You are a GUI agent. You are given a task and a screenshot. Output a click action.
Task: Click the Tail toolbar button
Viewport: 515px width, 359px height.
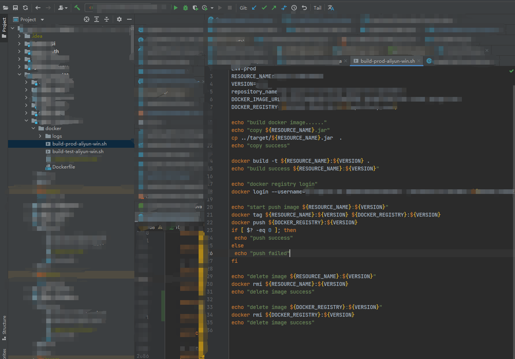pyautogui.click(x=318, y=8)
